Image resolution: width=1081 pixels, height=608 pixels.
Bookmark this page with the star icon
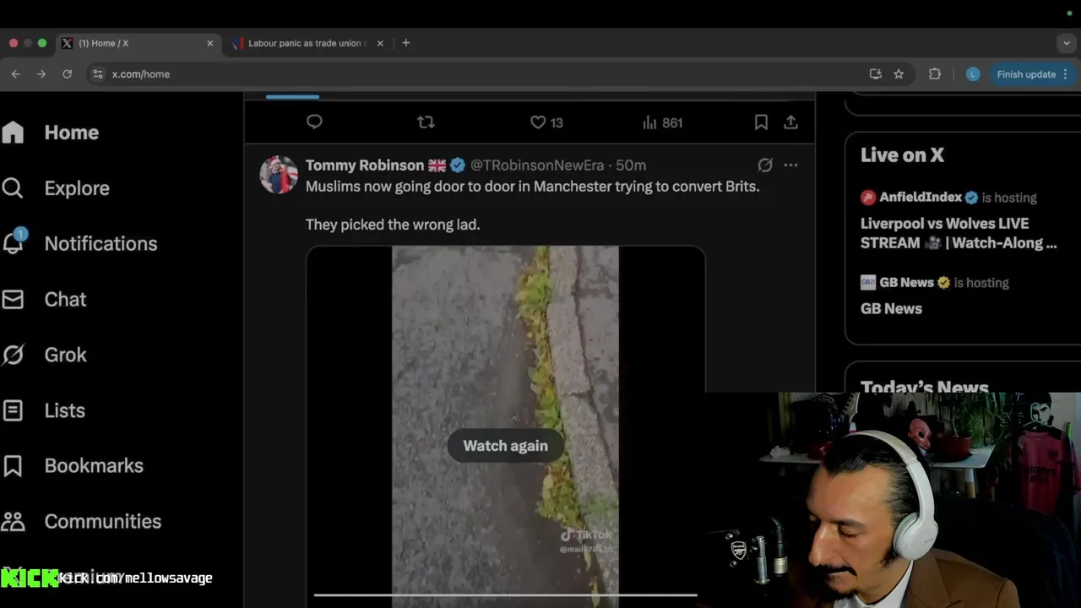coord(899,74)
